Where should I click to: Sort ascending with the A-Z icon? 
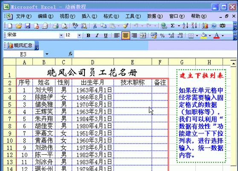(x=186, y=26)
